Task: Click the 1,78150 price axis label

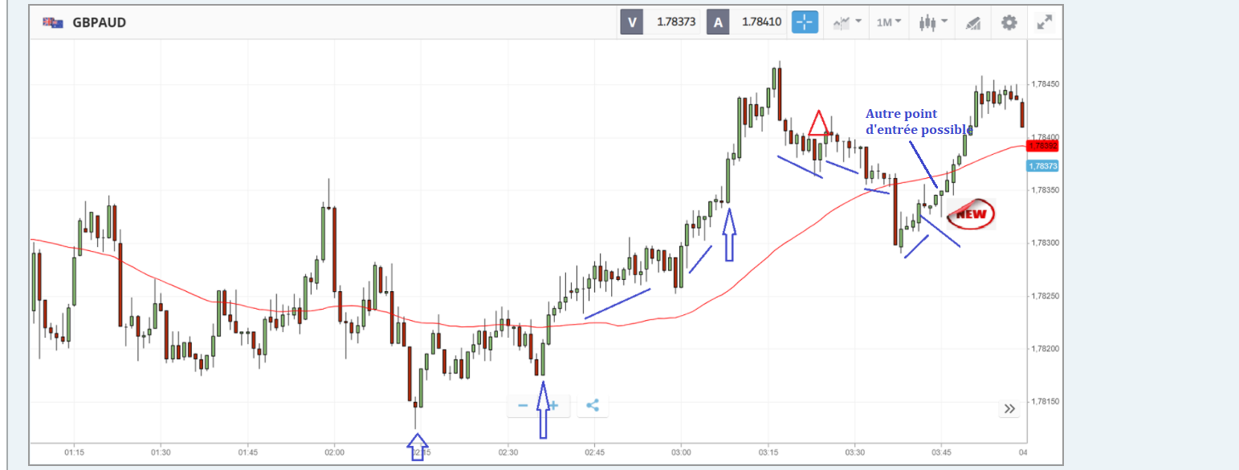Action: pyautogui.click(x=1045, y=401)
